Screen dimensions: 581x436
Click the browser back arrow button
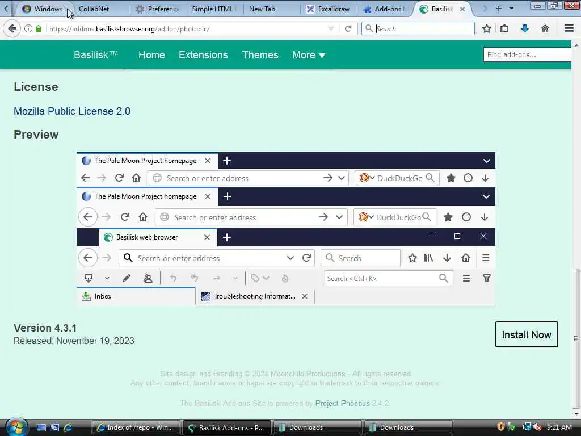(12, 28)
